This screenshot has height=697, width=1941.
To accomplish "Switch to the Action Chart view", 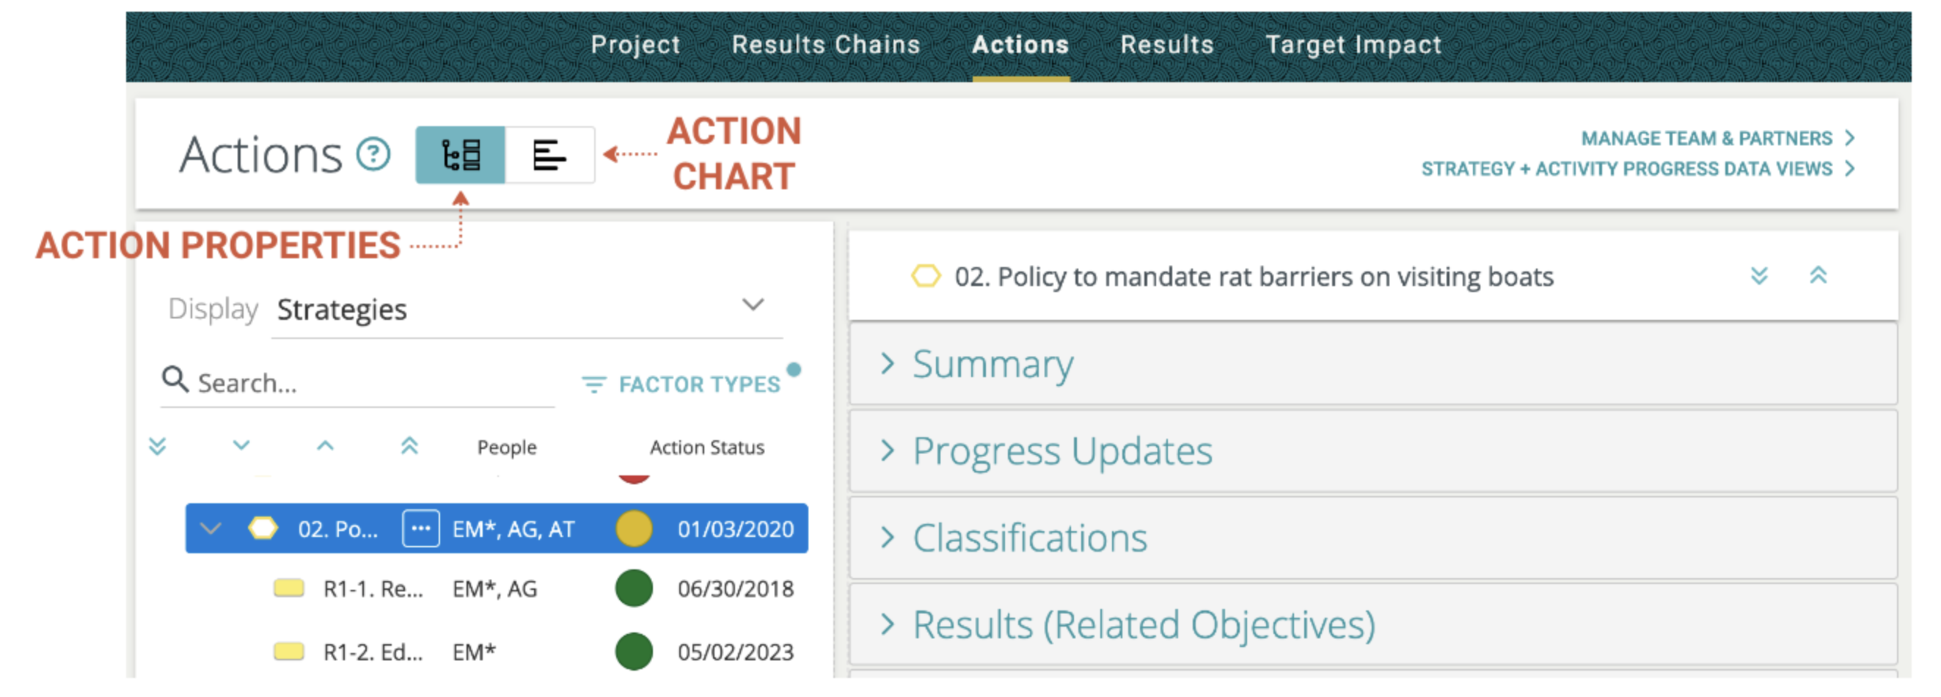I will [x=549, y=155].
